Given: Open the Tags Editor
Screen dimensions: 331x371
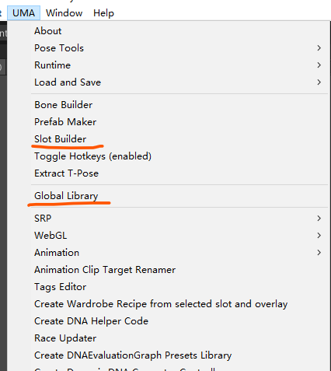Looking at the screenshot, I should [x=60, y=287].
